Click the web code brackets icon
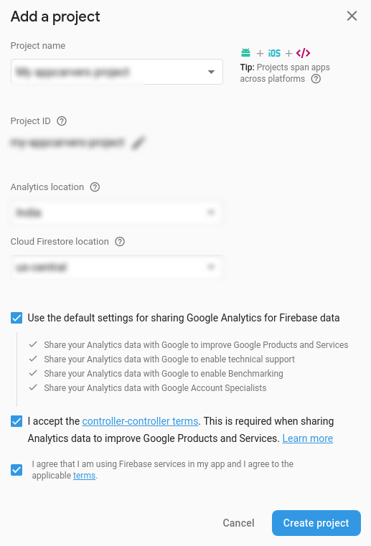 point(303,53)
